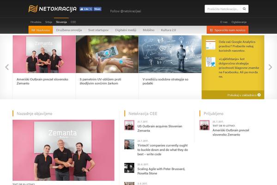Open the O nas page
This screenshot has width=277, height=185.
223,22
